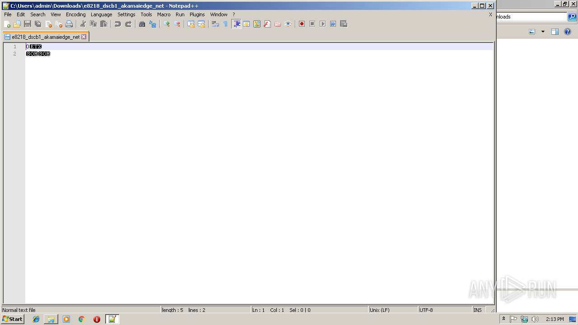The height and width of the screenshot is (325, 578).
Task: Click the Play Macro icon
Action: [x=322, y=24]
